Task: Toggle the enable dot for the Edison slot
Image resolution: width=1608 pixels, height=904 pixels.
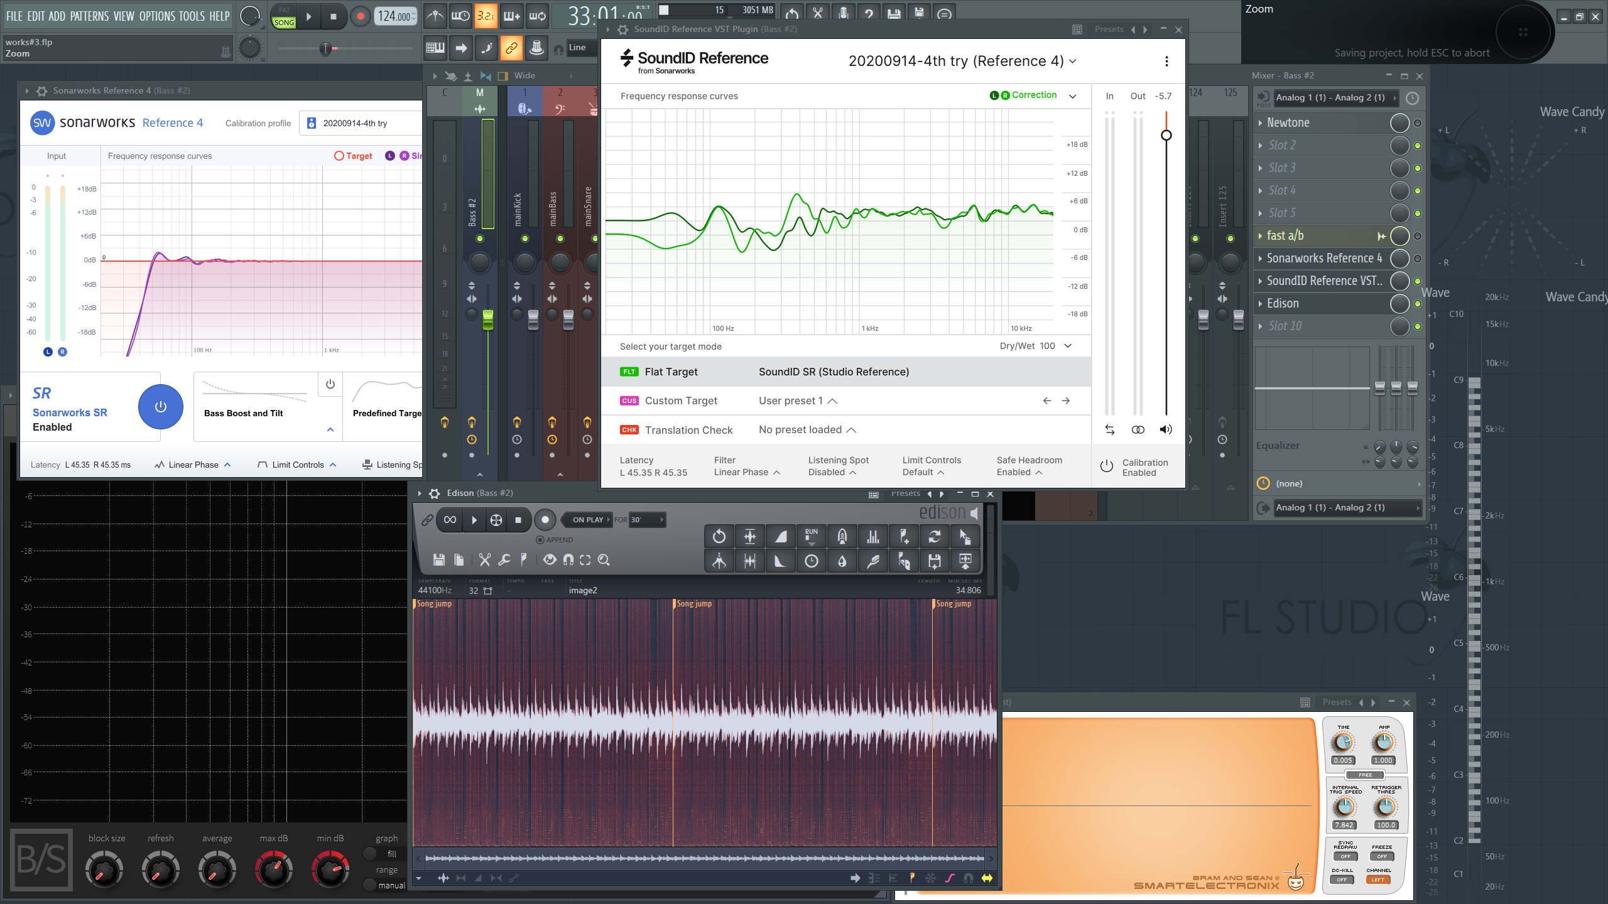Action: click(x=1418, y=304)
